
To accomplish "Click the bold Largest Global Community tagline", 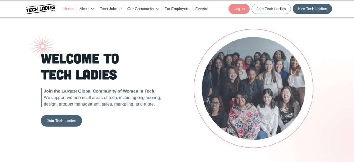I will click(99, 91).
